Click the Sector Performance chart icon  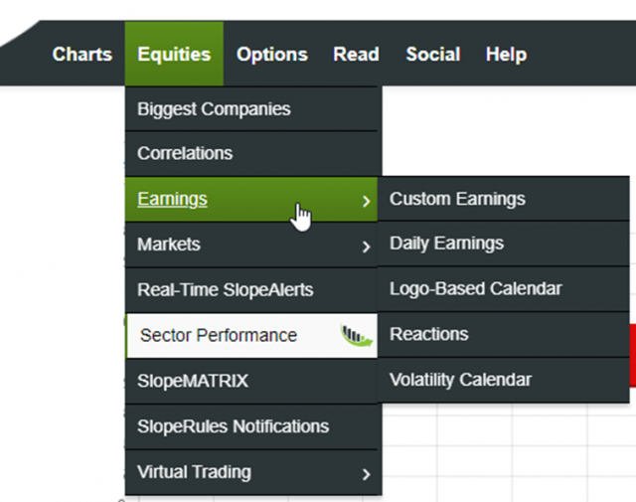(355, 336)
